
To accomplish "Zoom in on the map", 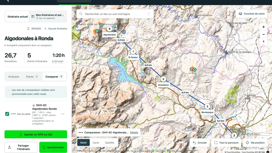I will click(x=263, y=27).
